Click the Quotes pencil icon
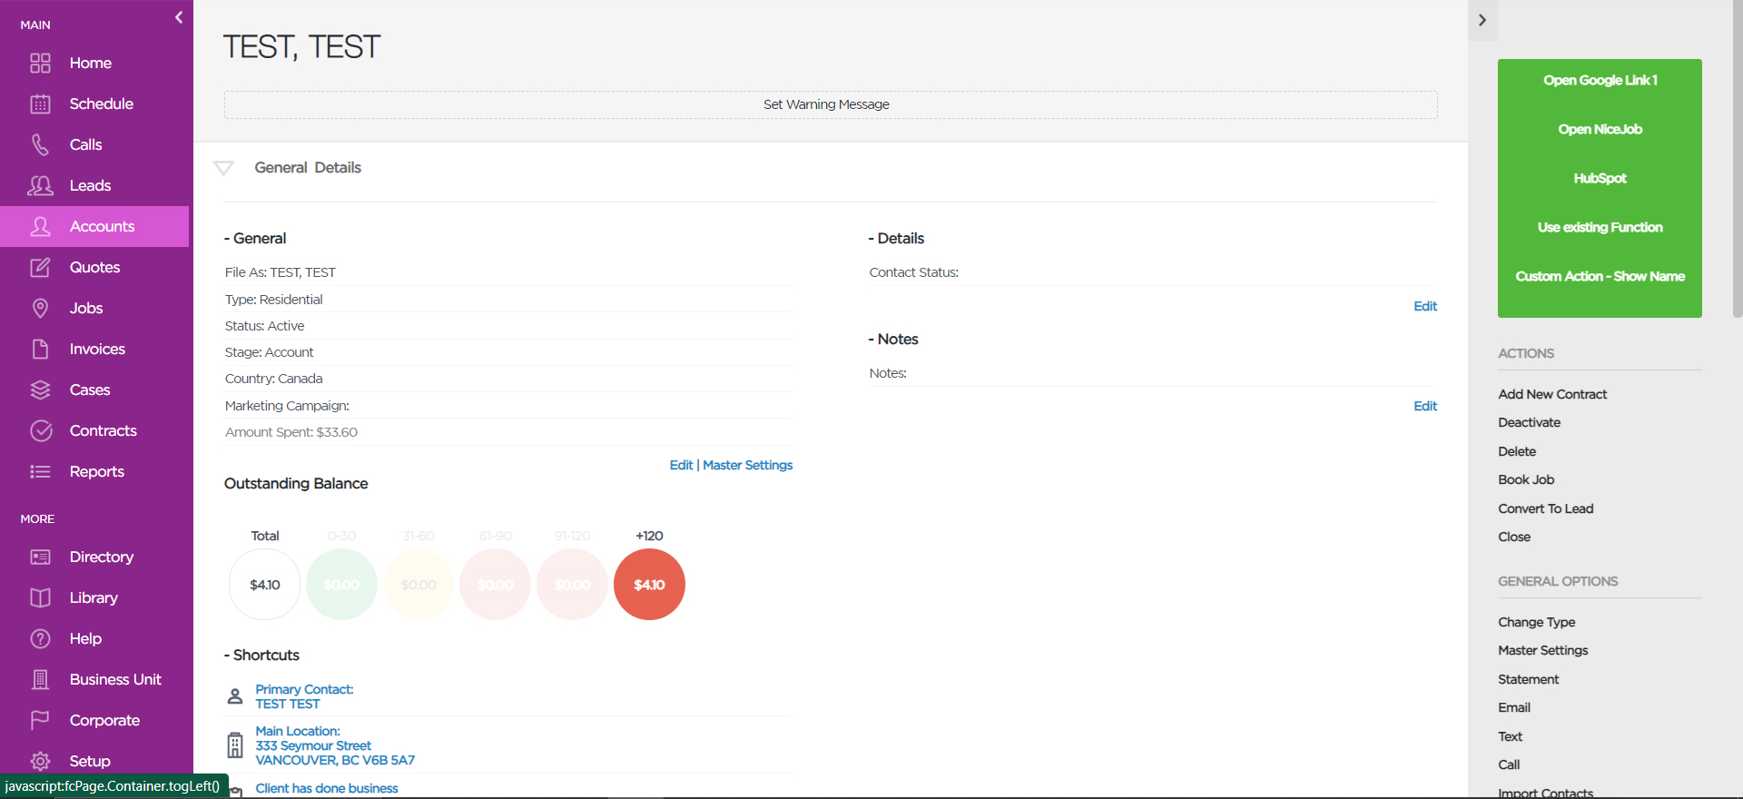The image size is (1743, 799). pyautogui.click(x=40, y=267)
